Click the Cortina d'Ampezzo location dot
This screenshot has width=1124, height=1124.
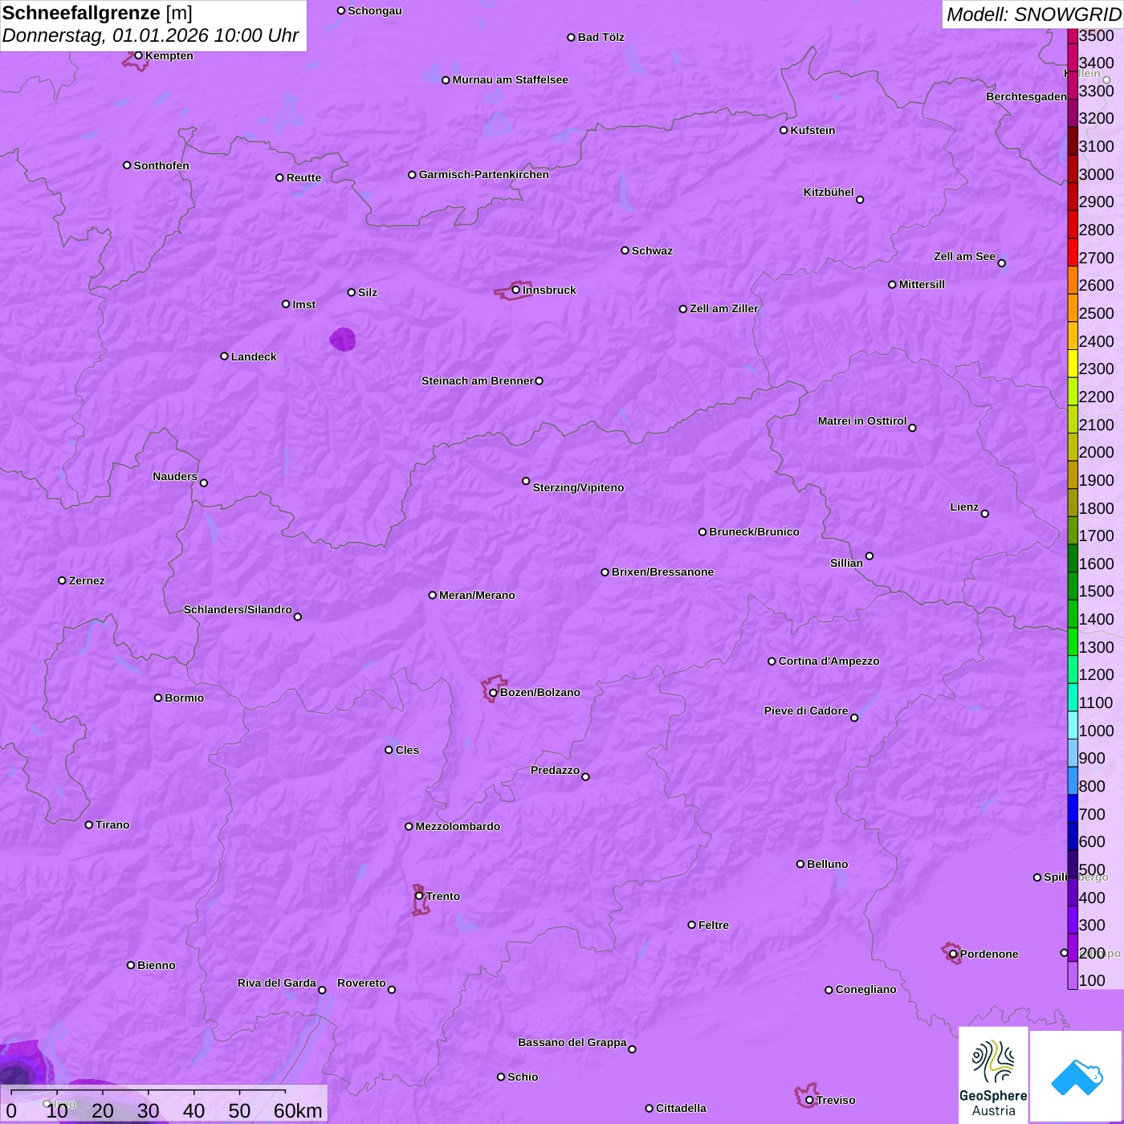tap(772, 662)
